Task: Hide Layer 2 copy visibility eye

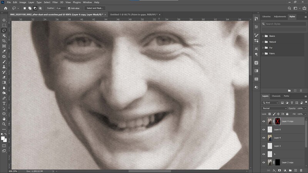Action: [264, 162]
